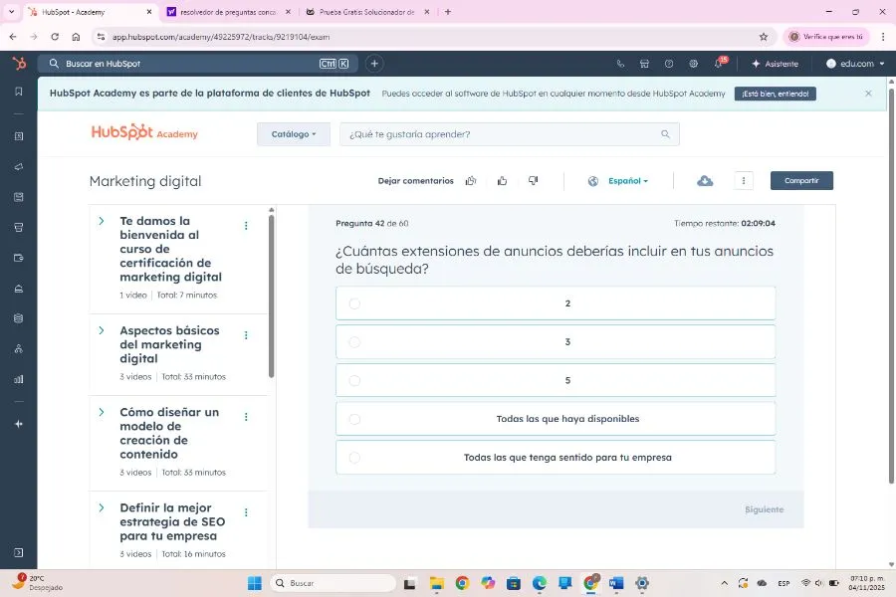Open the three-dot options next to Compartir

point(744,181)
